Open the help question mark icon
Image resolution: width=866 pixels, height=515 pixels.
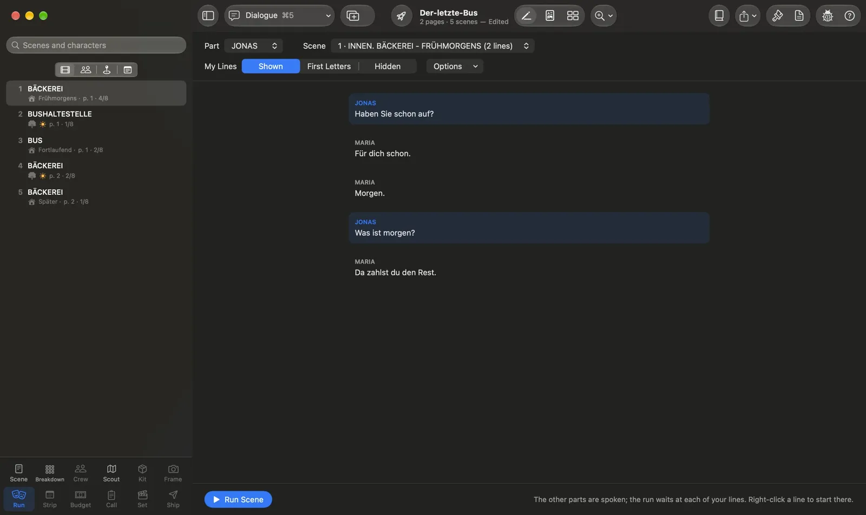click(x=850, y=16)
